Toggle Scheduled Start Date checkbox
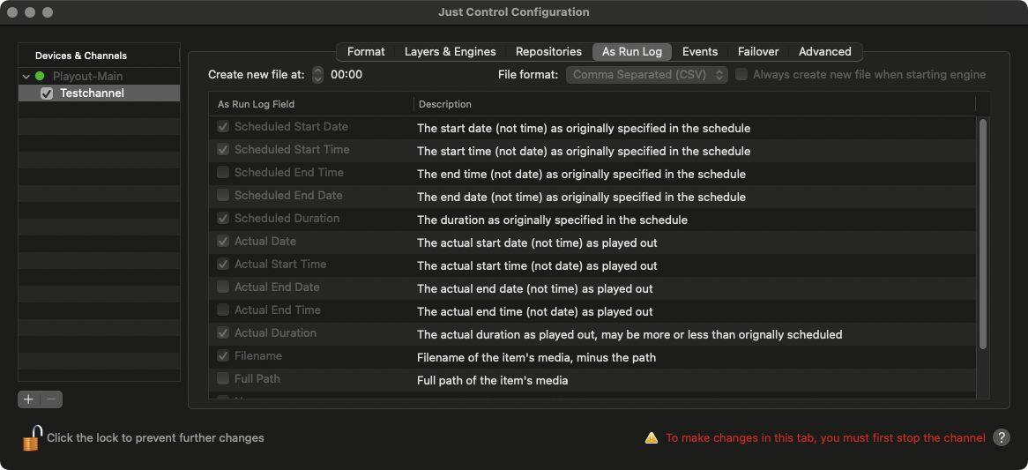This screenshot has width=1028, height=470. 223,126
